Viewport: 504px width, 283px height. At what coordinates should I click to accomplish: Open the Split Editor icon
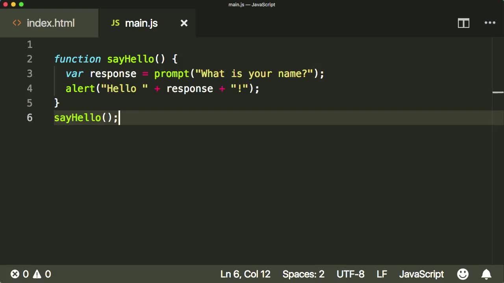coord(463,23)
